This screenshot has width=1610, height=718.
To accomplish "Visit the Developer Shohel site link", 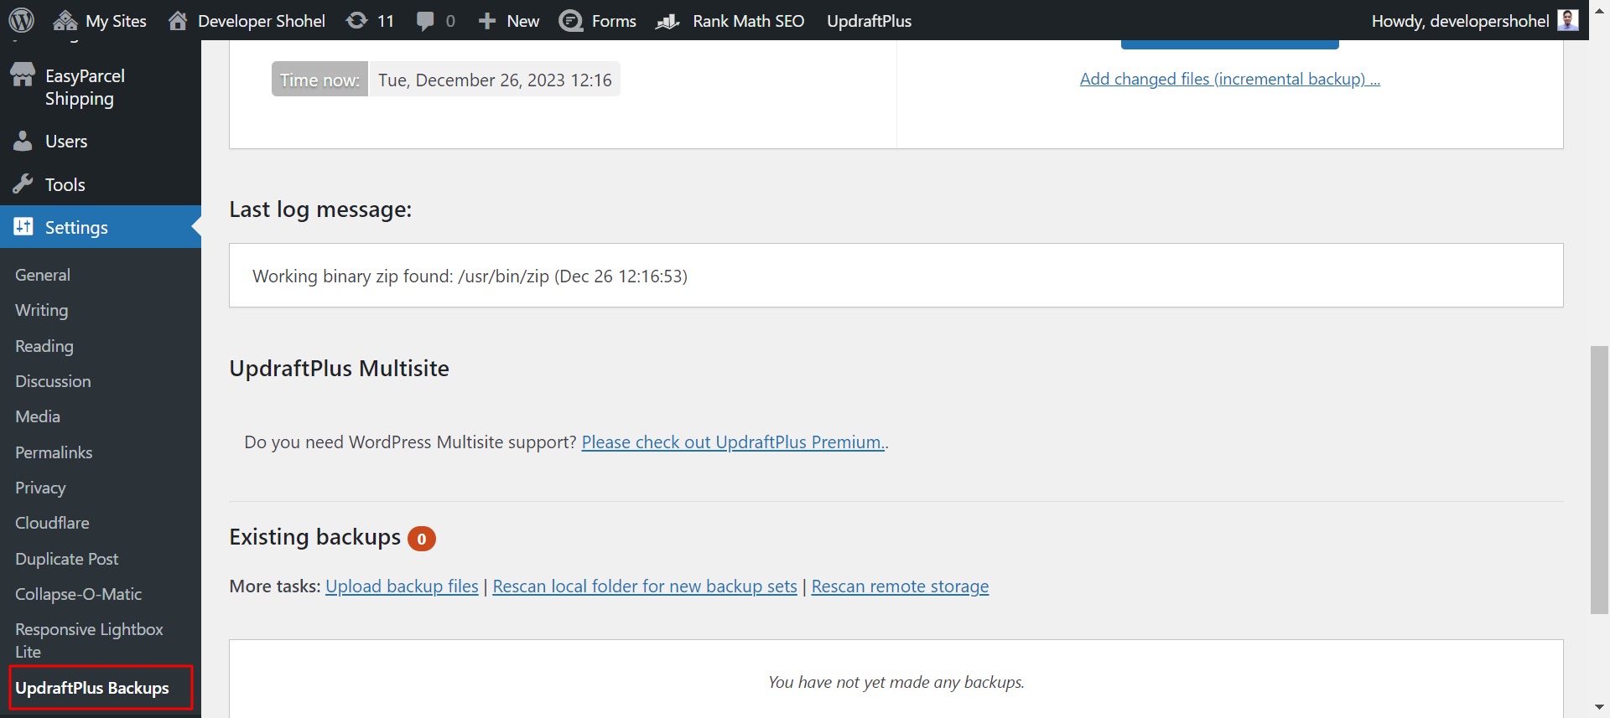I will click(x=261, y=21).
